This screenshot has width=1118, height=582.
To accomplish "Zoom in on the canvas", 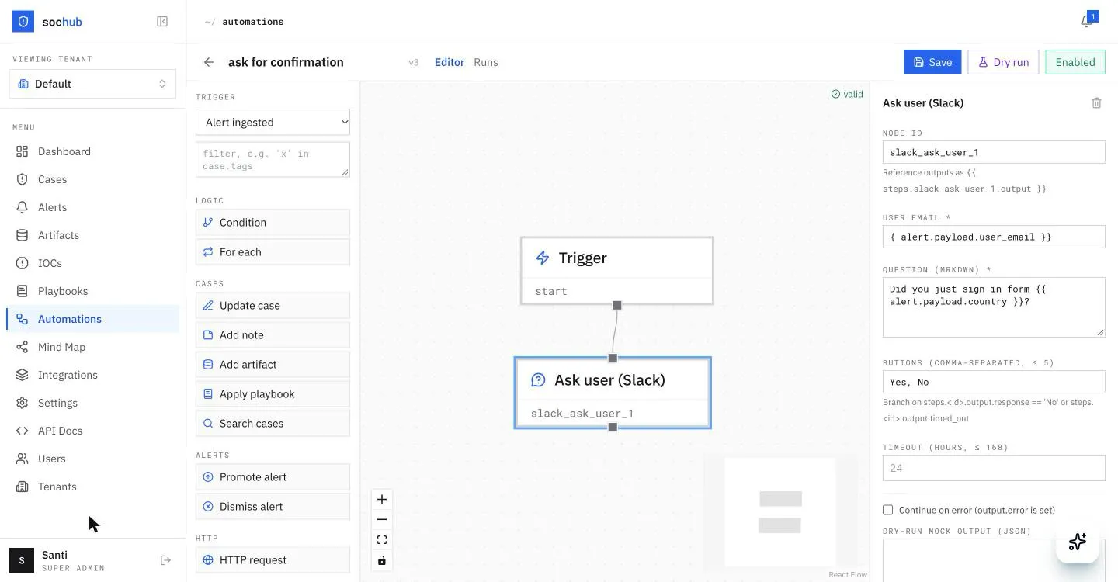I will point(381,499).
